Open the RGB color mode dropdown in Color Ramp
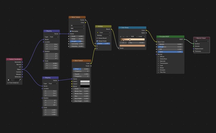Image resolution: width=216 pixels, height=133 pixels. 134,37
